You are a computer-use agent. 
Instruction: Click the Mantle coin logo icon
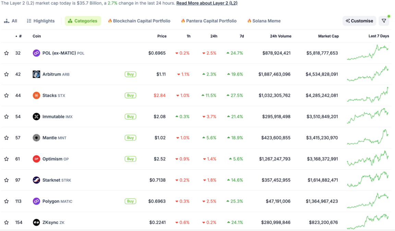pos(36,138)
